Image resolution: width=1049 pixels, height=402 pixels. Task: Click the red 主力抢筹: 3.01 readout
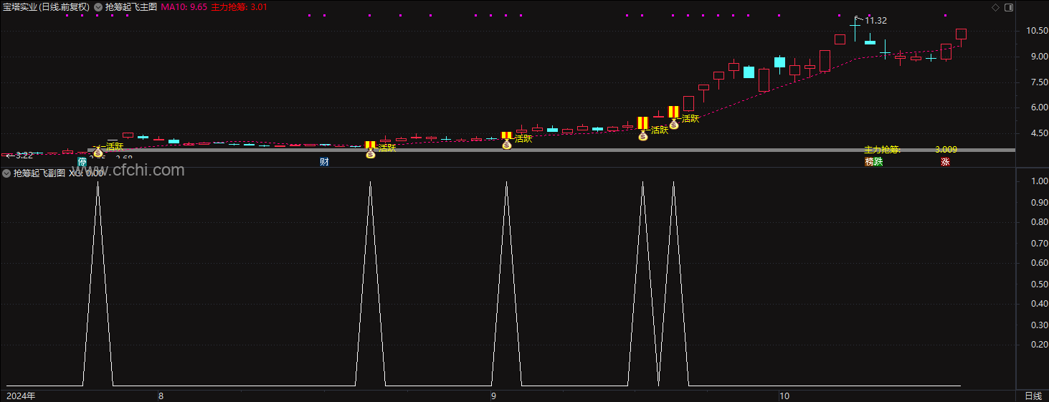pos(239,7)
